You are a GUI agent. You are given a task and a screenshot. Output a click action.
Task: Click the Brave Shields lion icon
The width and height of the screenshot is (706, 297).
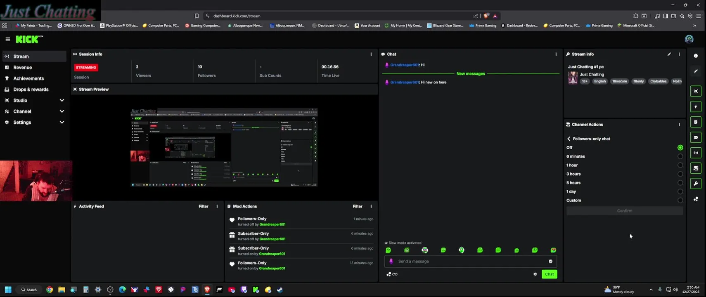pos(486,16)
